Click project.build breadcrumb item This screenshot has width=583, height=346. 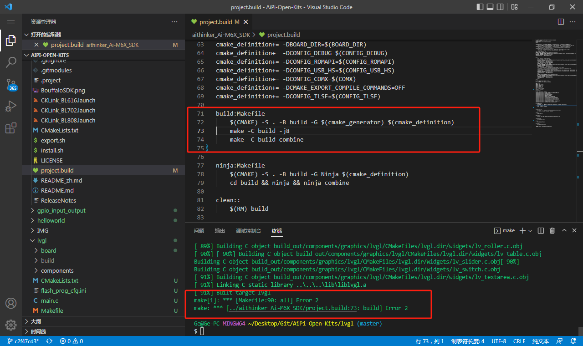[x=279, y=35]
